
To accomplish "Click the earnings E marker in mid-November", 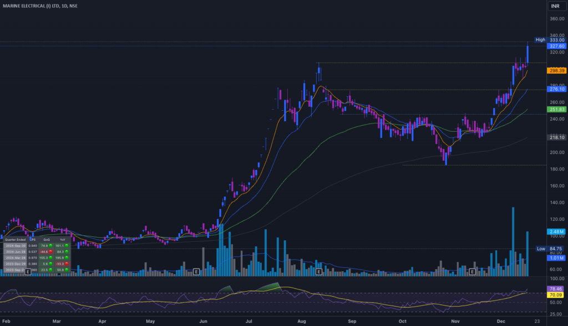I will coord(472,272).
